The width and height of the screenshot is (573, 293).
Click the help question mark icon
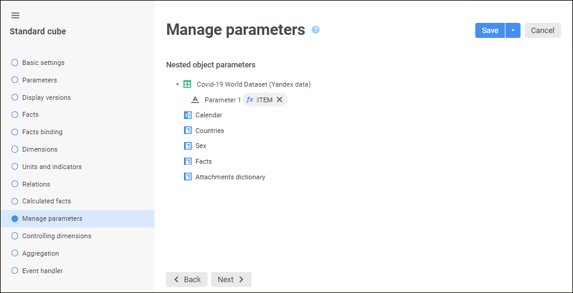(x=315, y=30)
